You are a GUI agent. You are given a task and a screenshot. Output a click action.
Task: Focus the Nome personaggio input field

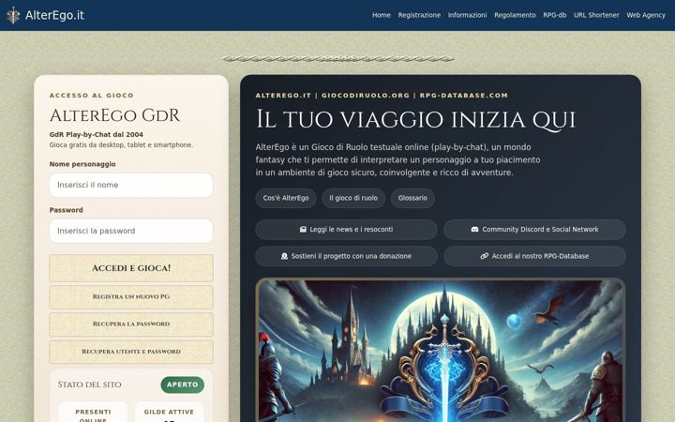(x=131, y=185)
